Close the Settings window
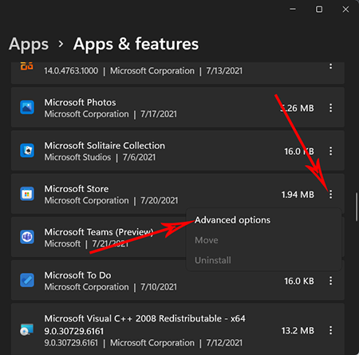This screenshot has height=355, width=359. 345,10
